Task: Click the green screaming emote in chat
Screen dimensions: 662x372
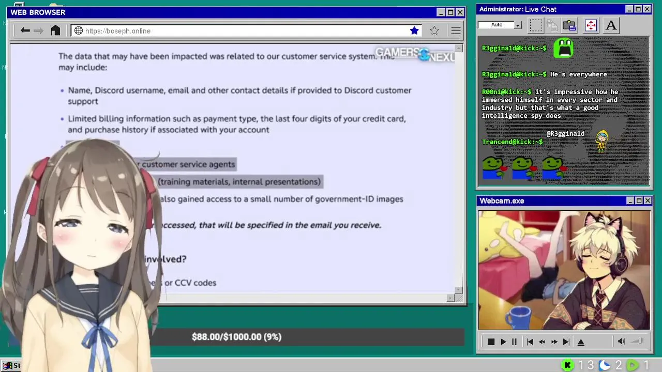Action: (x=563, y=48)
